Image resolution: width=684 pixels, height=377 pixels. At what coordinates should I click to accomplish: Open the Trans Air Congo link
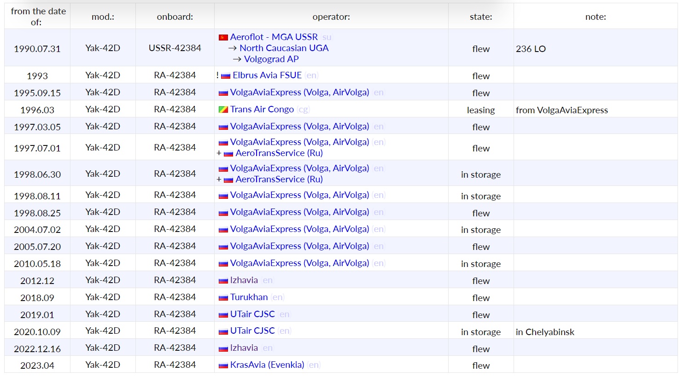[x=262, y=109]
